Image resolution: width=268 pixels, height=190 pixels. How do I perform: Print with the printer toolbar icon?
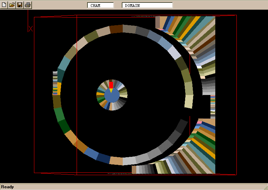pyautogui.click(x=28, y=5)
